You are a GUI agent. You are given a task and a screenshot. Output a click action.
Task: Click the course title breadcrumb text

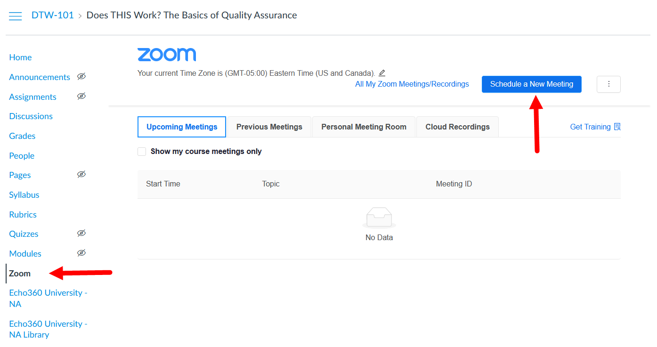coord(192,15)
